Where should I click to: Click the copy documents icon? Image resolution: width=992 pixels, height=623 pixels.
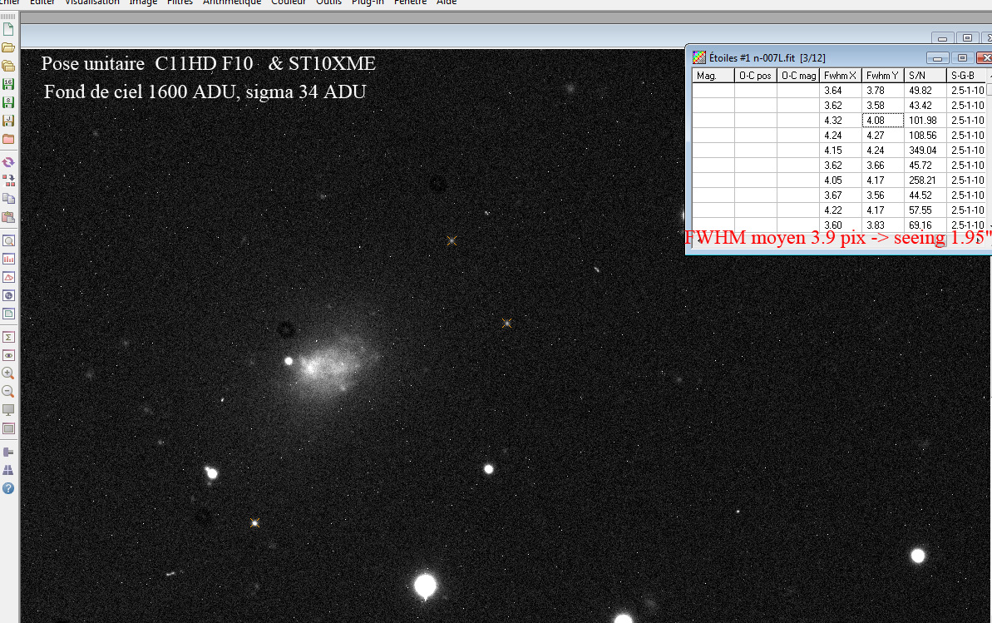[8, 199]
